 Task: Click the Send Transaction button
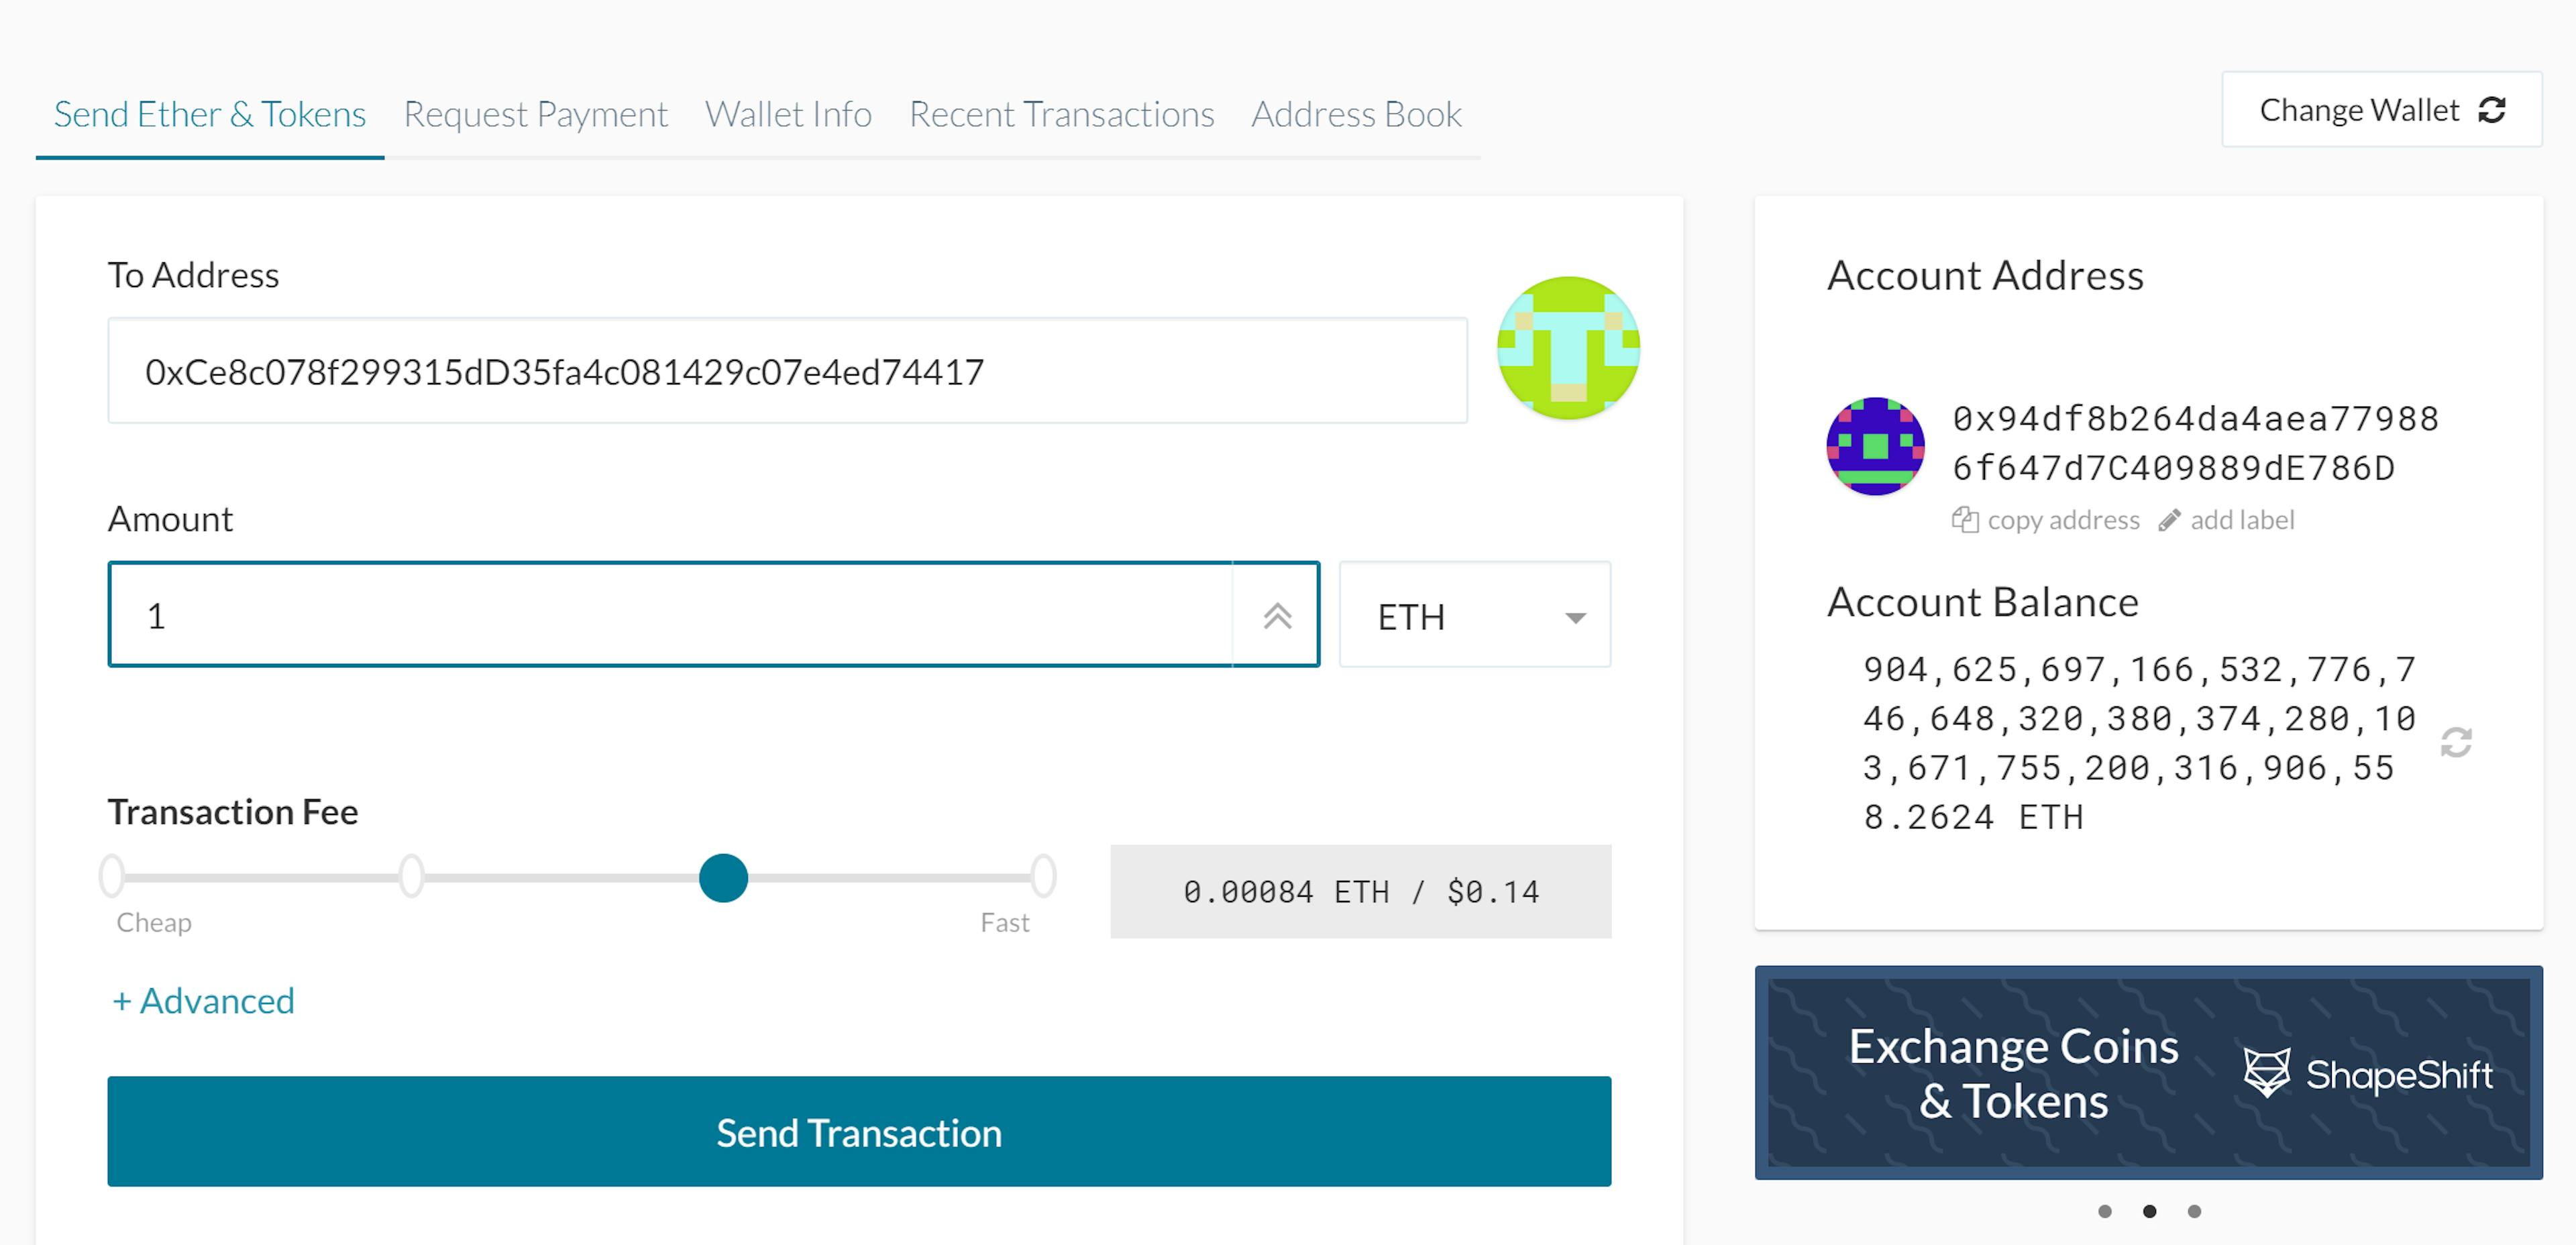click(859, 1132)
